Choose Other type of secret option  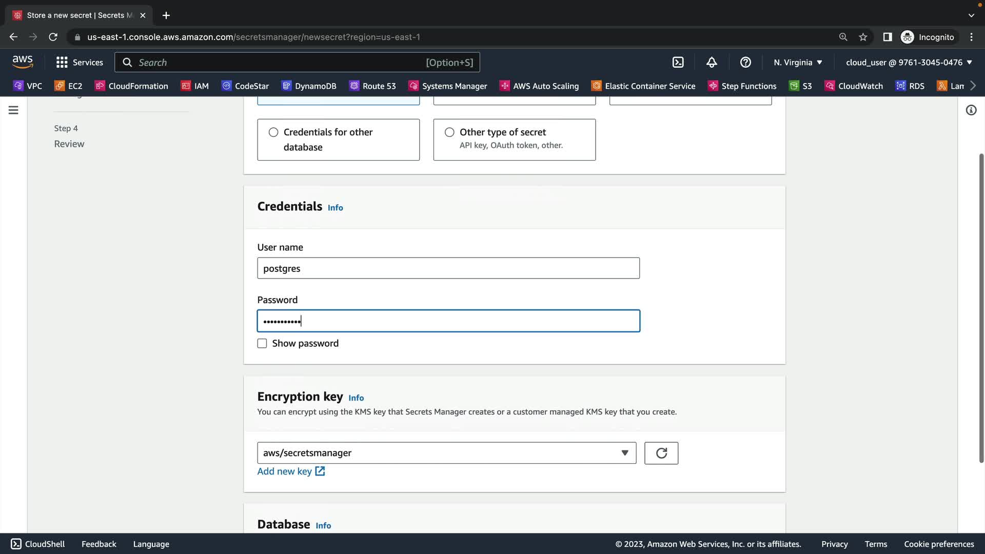449,132
